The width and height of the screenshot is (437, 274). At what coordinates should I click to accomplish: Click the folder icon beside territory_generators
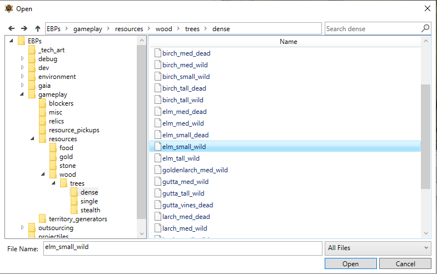[42, 219]
